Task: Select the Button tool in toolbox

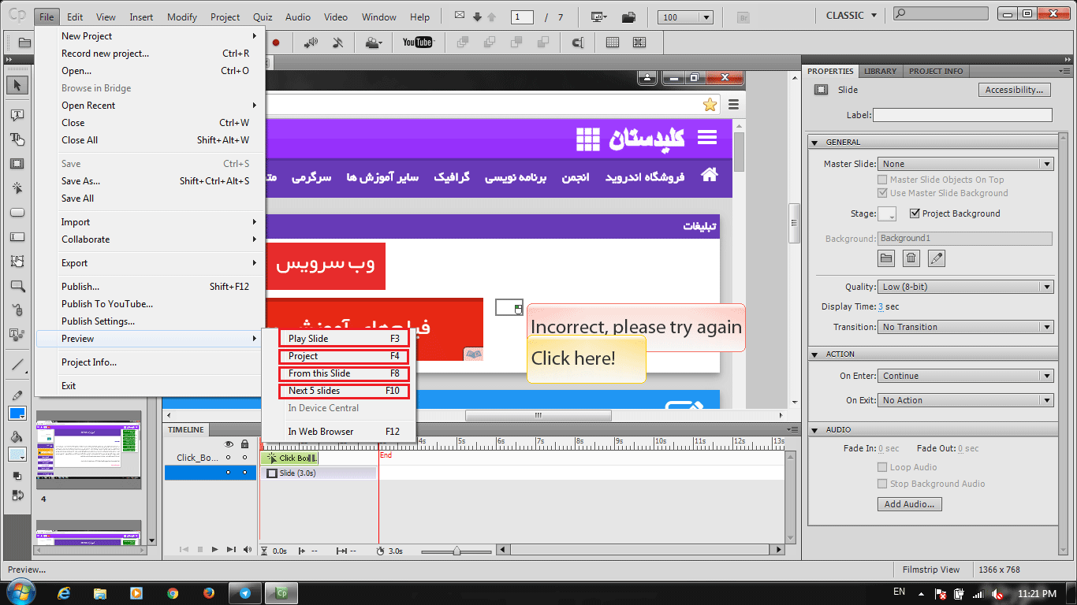Action: (x=17, y=213)
